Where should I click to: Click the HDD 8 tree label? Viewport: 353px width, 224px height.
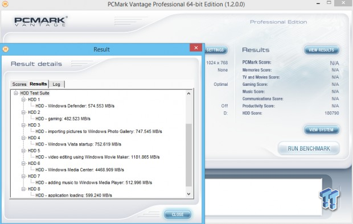pos(34,189)
